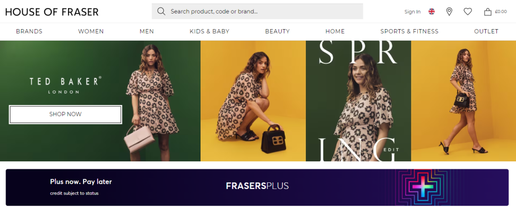Open the Men menu
The height and width of the screenshot is (207, 516).
click(x=147, y=32)
